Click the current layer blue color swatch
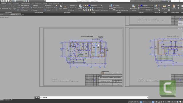 coord(89,5)
